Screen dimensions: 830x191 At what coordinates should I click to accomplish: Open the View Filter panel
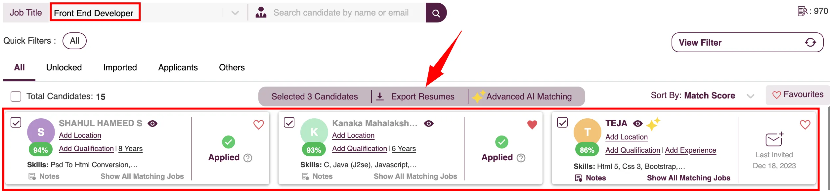point(747,42)
